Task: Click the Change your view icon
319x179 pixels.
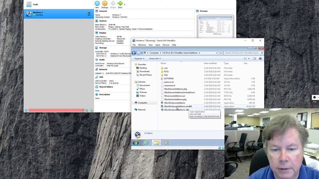Action: pyautogui.click(x=245, y=59)
